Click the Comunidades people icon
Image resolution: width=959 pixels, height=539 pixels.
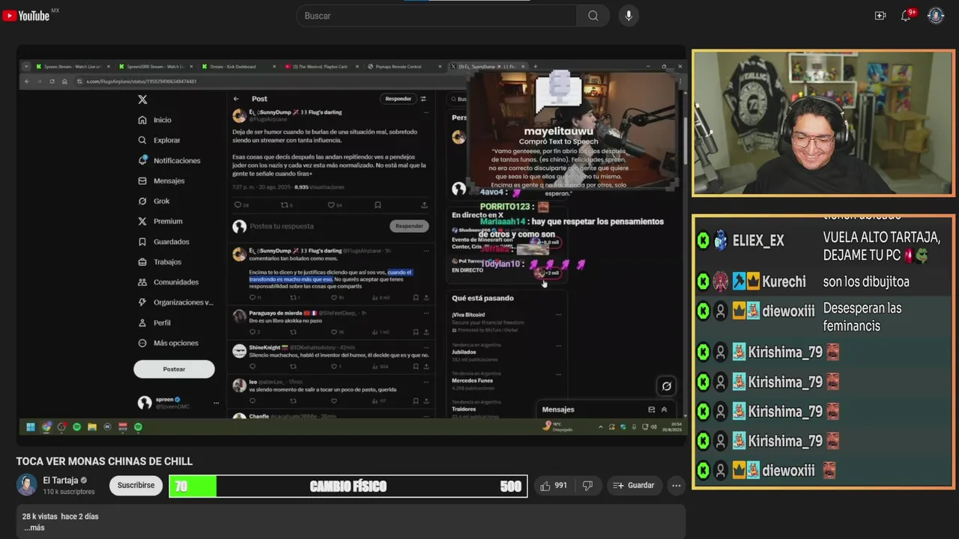[x=142, y=282]
